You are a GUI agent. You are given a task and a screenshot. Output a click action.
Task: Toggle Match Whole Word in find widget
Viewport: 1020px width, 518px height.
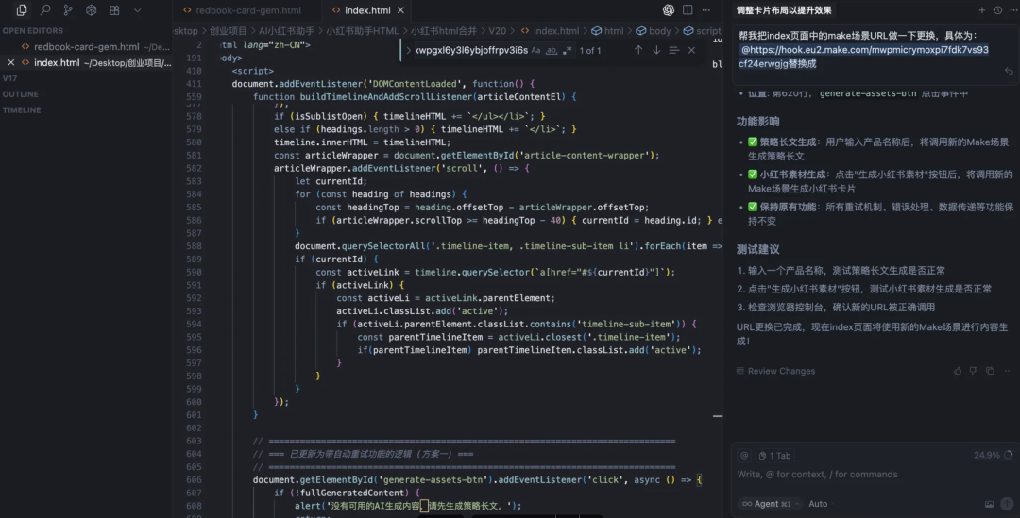pos(552,50)
